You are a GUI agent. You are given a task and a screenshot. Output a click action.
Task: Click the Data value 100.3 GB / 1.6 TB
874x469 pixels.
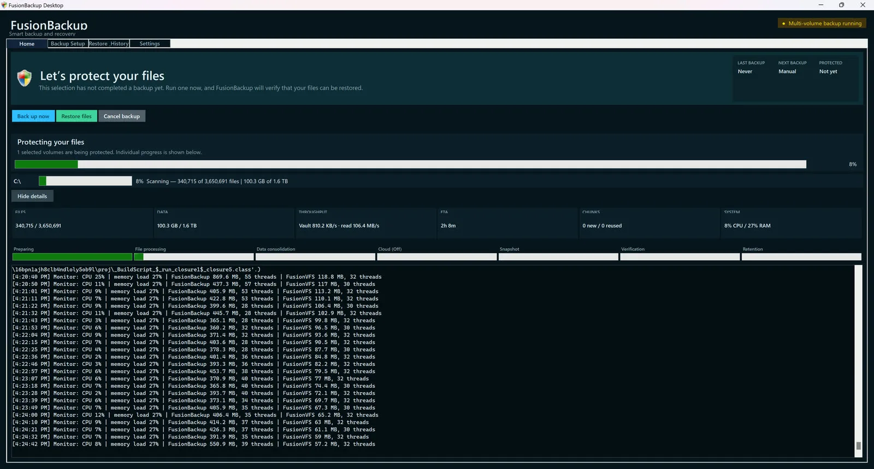[x=177, y=226]
